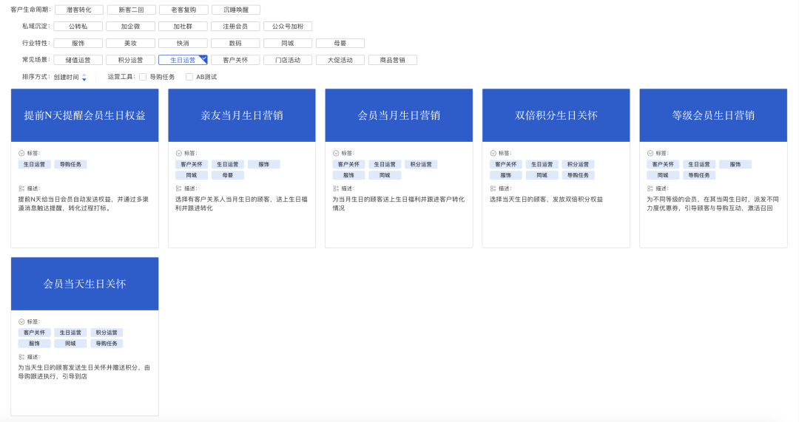Click 导购任务 tag in 等级会员生日营销 card
The width and height of the screenshot is (799, 422).
click(699, 175)
